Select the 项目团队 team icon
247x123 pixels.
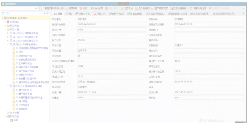(x=8, y=22)
